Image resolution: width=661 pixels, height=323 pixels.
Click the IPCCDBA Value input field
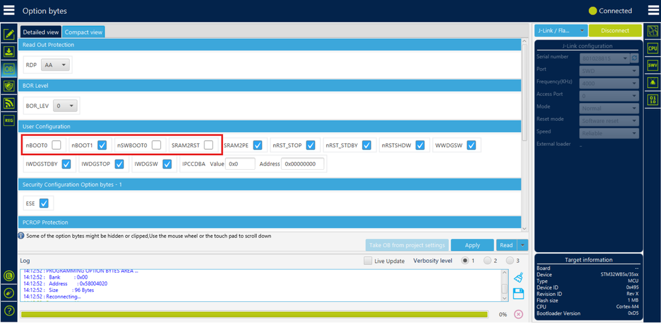pyautogui.click(x=240, y=164)
